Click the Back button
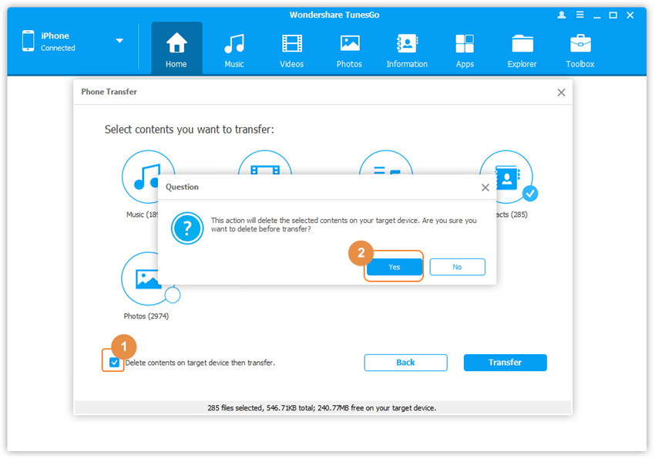Image resolution: width=655 pixels, height=459 pixels. (405, 363)
